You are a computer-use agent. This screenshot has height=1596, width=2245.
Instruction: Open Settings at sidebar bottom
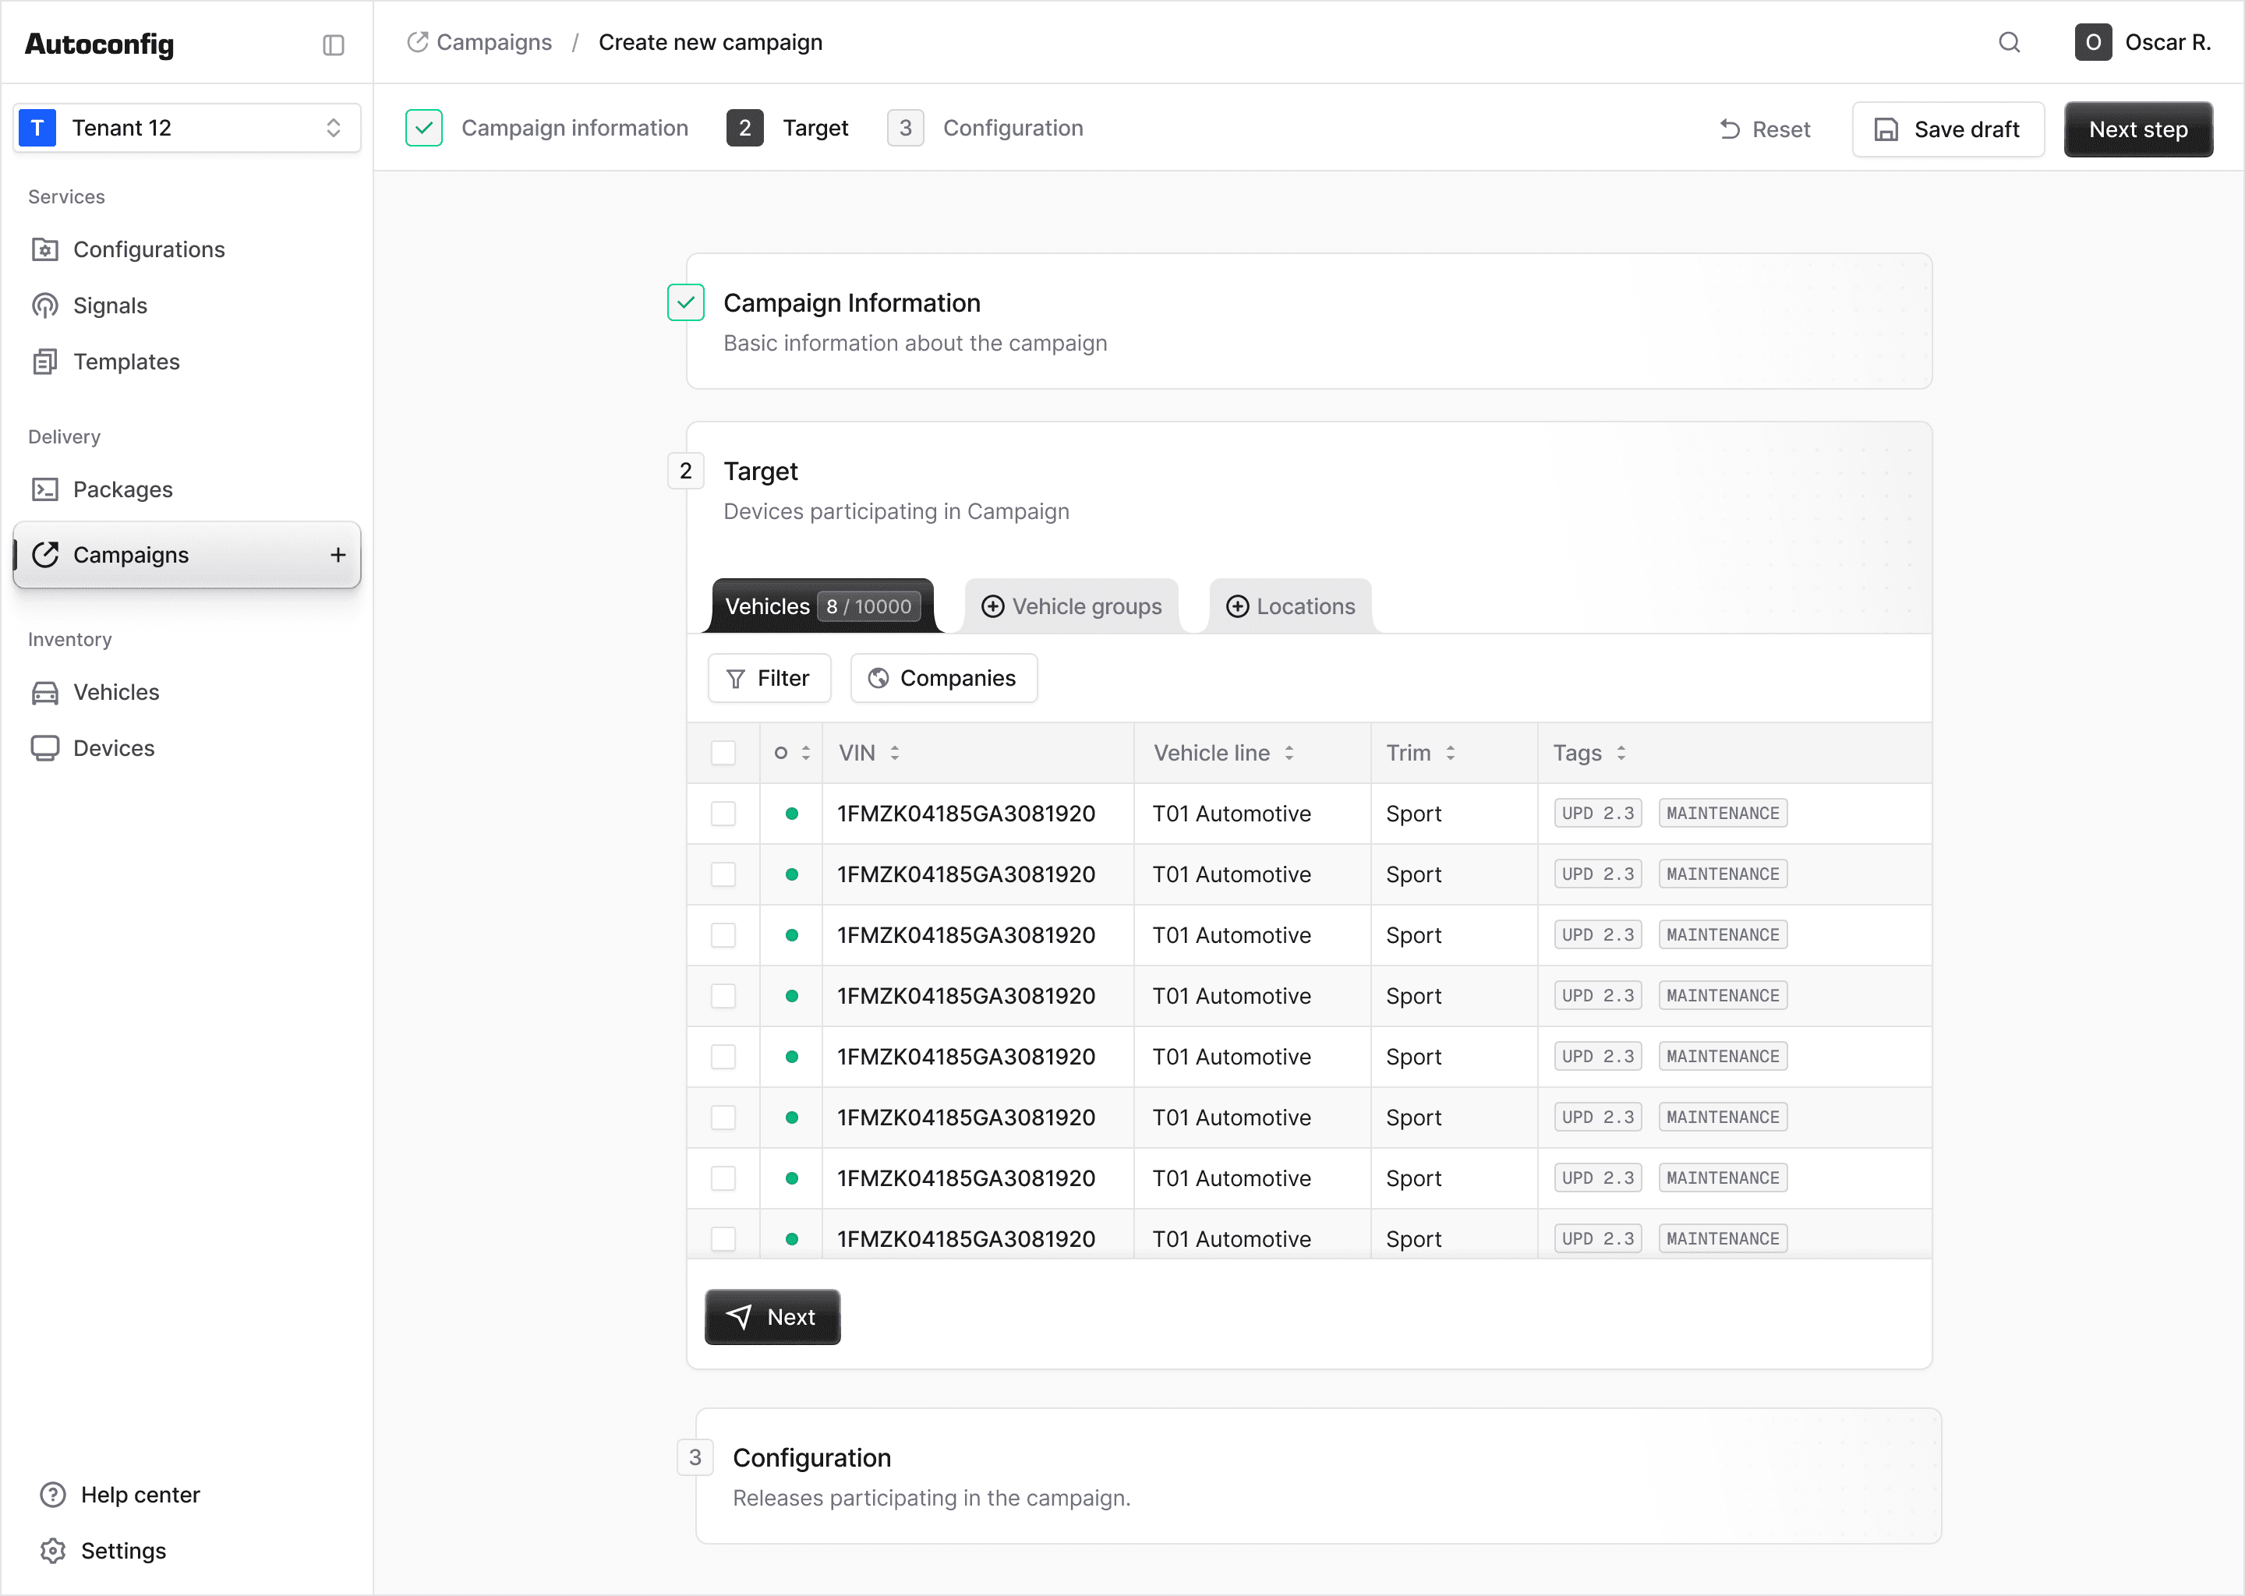(102, 1551)
